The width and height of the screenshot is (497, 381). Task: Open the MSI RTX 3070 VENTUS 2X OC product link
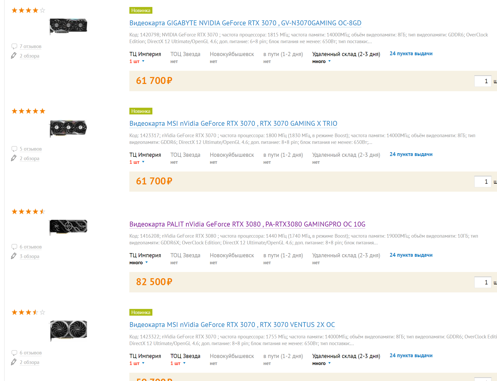point(232,325)
